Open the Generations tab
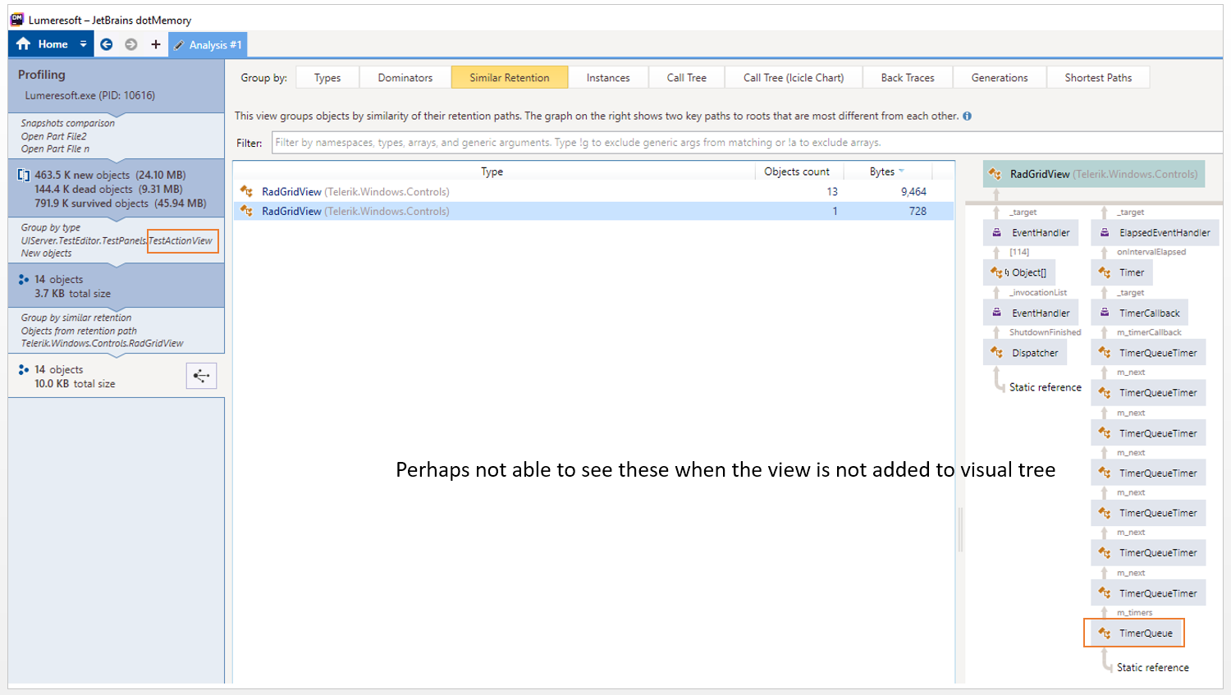The width and height of the screenshot is (1231, 695). [x=1000, y=77]
